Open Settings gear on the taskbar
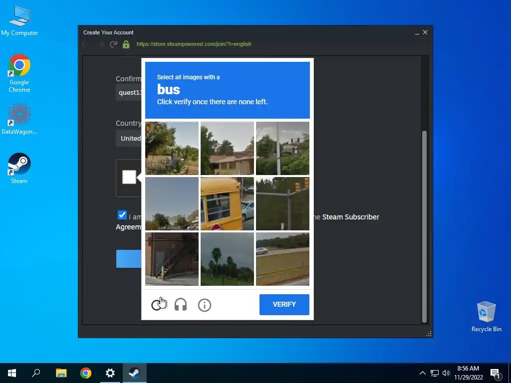The width and height of the screenshot is (511, 383). [110, 373]
